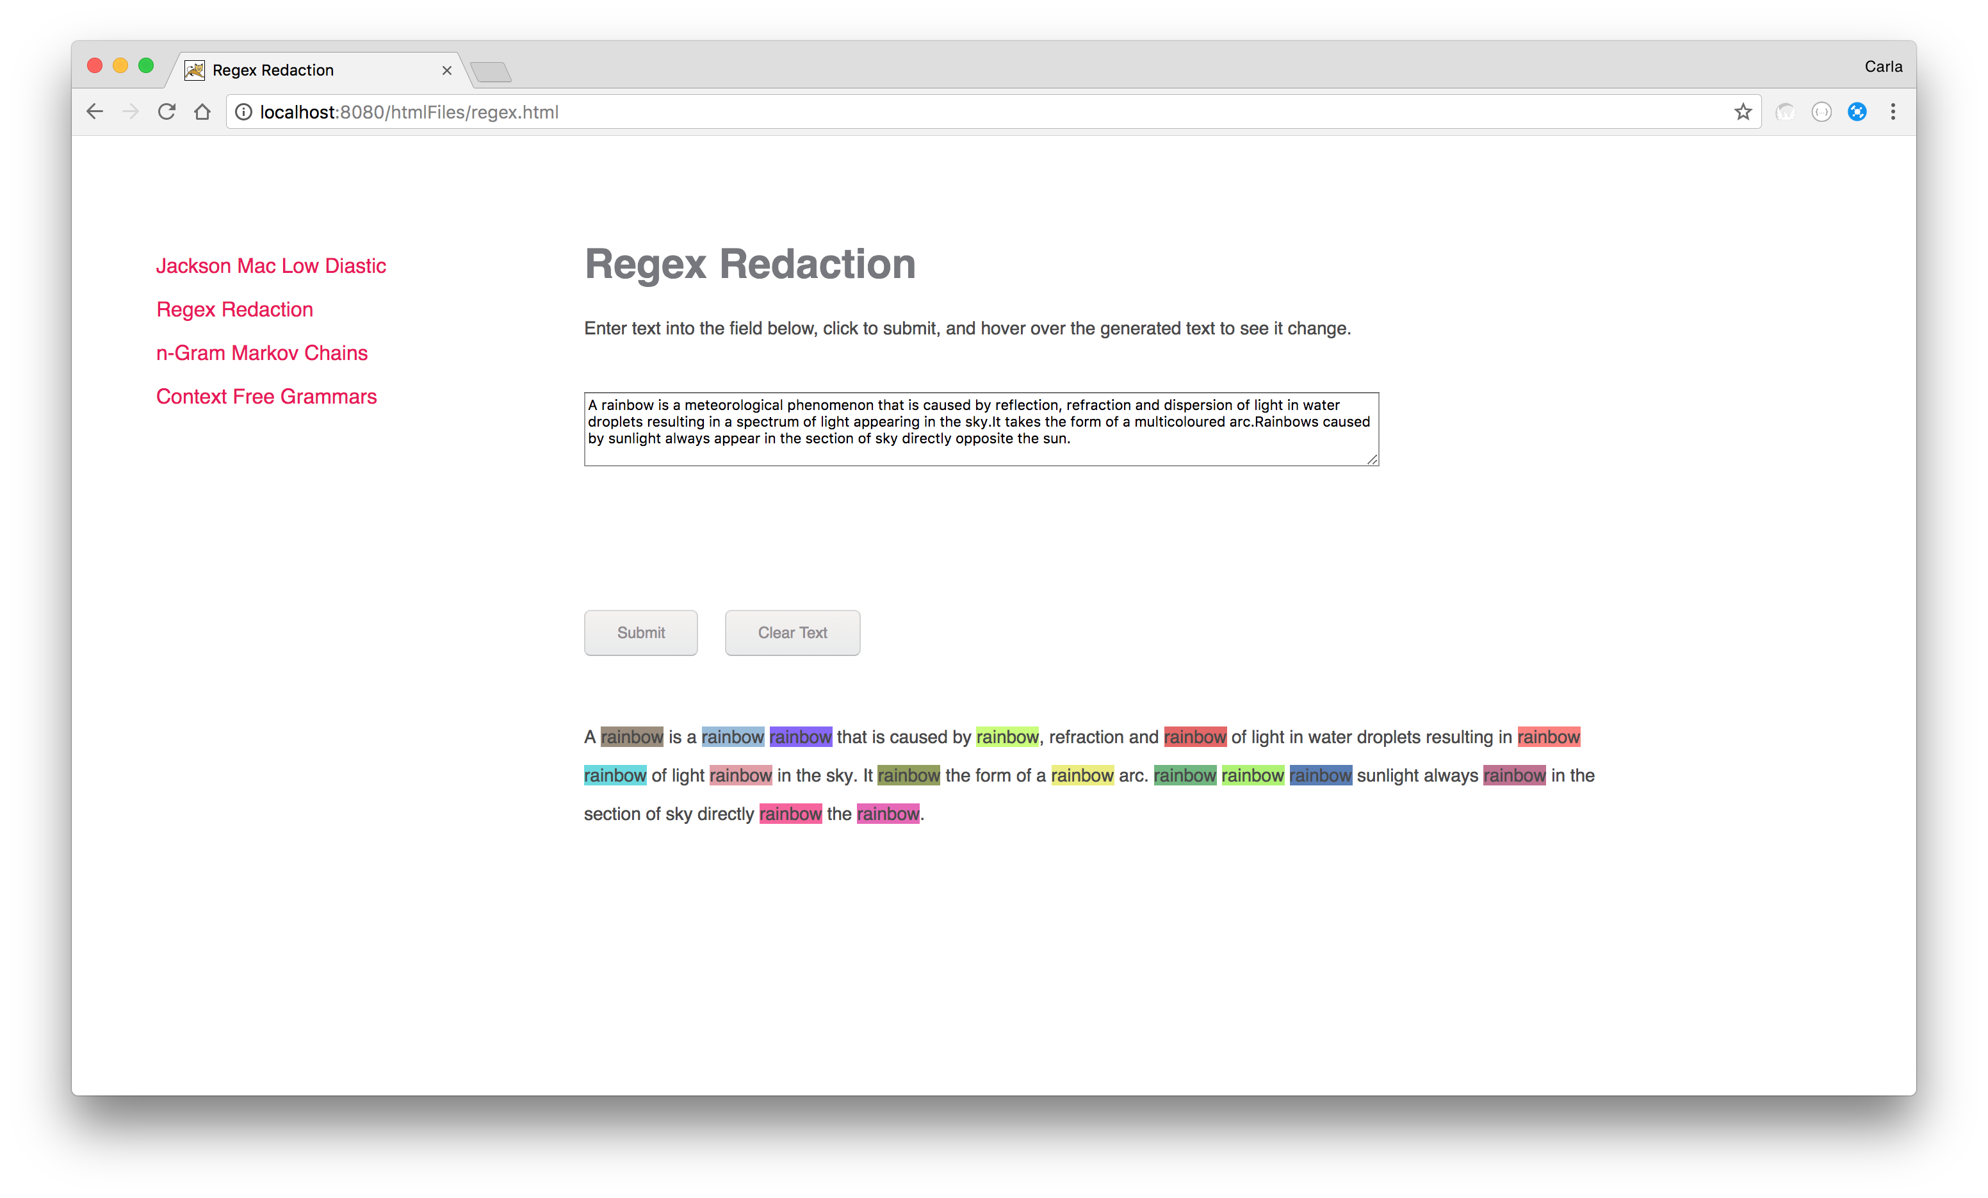The width and height of the screenshot is (1988, 1198).
Task: Click the blue extension icon in toolbar
Action: 1857,112
